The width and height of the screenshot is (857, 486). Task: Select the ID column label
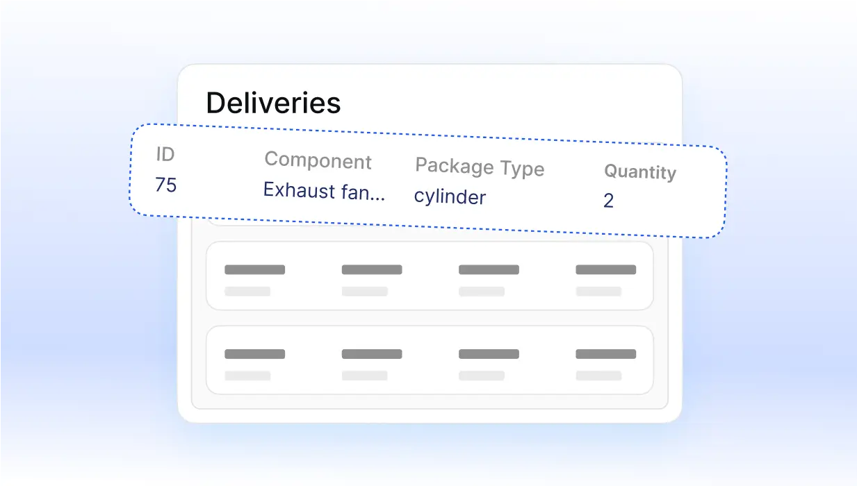point(165,155)
